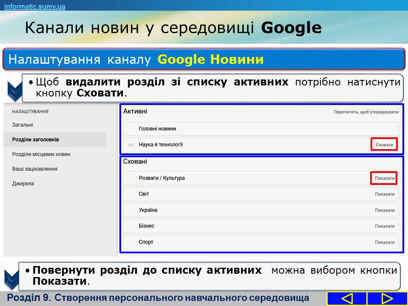Open the informatic.sumy.ua link
The image size is (408, 306).
tap(35, 7)
